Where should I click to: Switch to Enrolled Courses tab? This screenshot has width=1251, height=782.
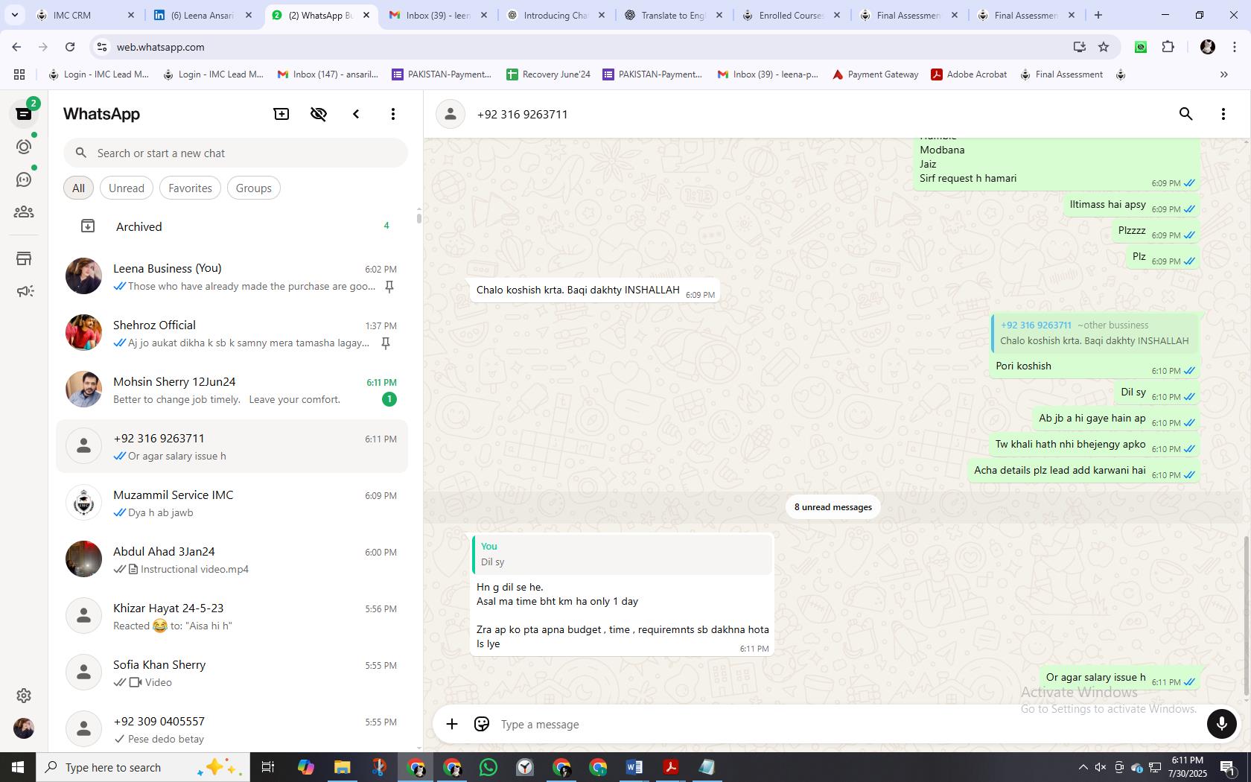click(x=792, y=15)
